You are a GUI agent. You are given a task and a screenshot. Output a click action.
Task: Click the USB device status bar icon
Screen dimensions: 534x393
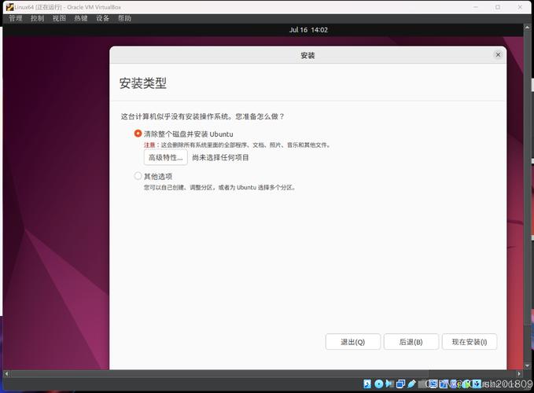tap(411, 384)
